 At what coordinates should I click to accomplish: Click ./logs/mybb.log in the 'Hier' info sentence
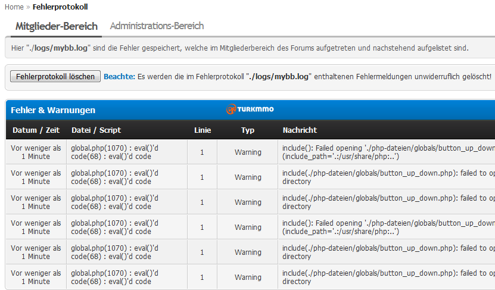(x=58, y=48)
